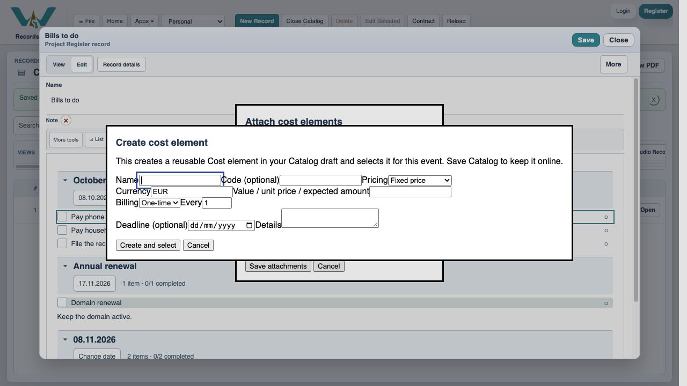This screenshot has width=687, height=386.
Task: Click the circled X icon on Saved banner
Action: coord(653,100)
